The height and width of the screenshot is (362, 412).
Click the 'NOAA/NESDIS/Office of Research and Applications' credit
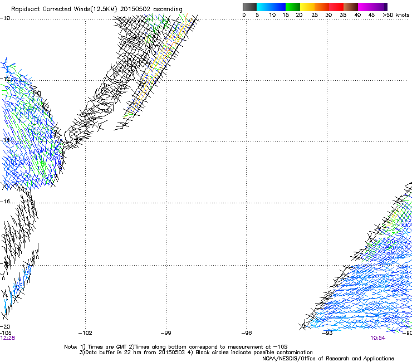[328, 359]
